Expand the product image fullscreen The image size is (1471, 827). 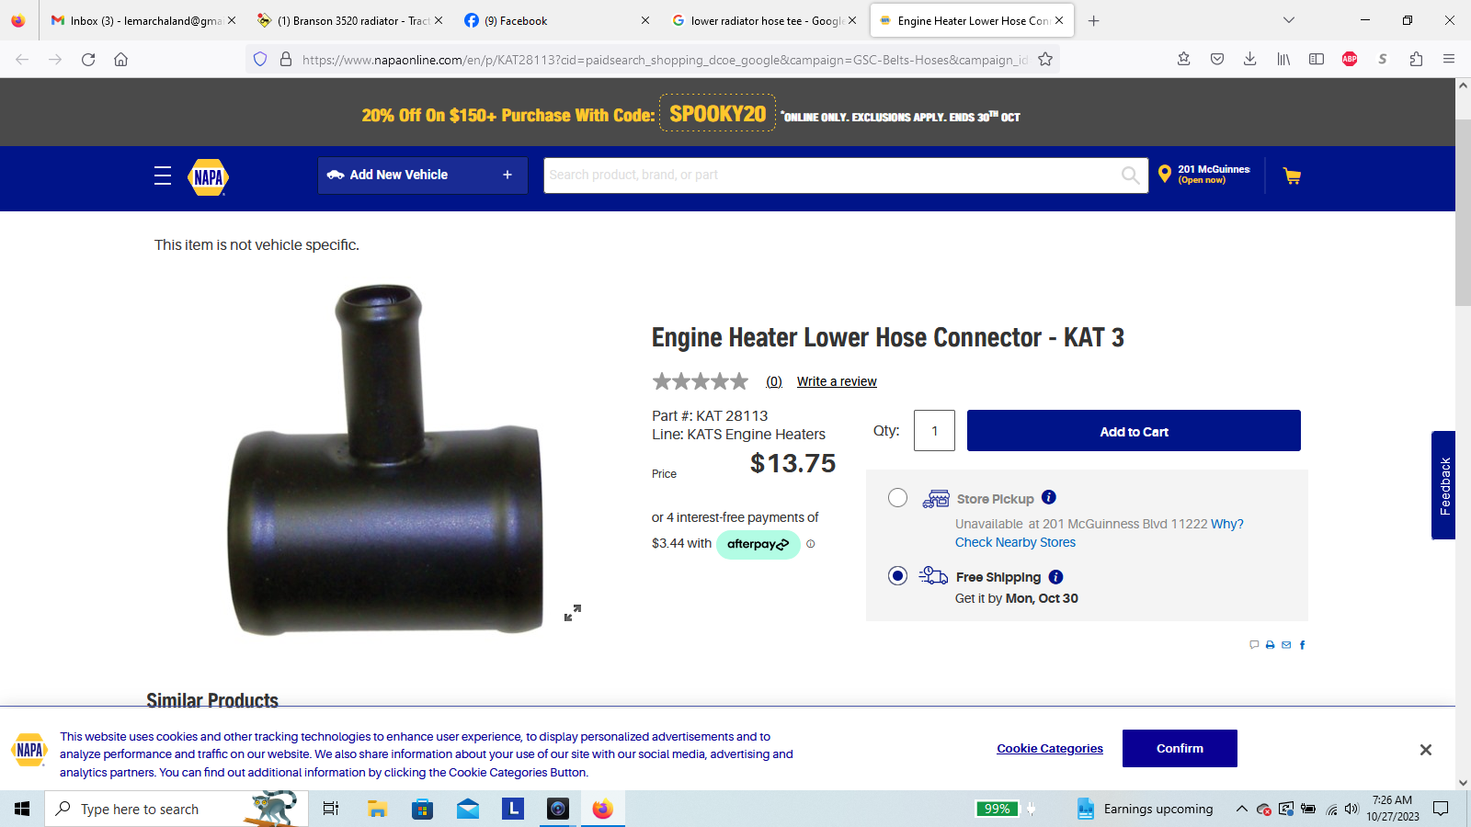pyautogui.click(x=572, y=613)
